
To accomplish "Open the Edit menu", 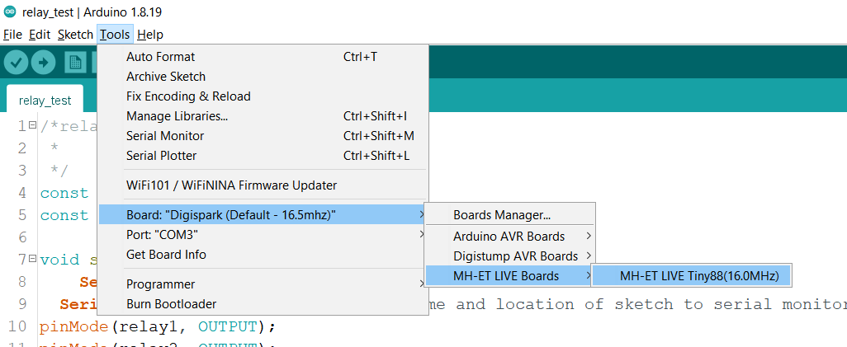I will [40, 35].
